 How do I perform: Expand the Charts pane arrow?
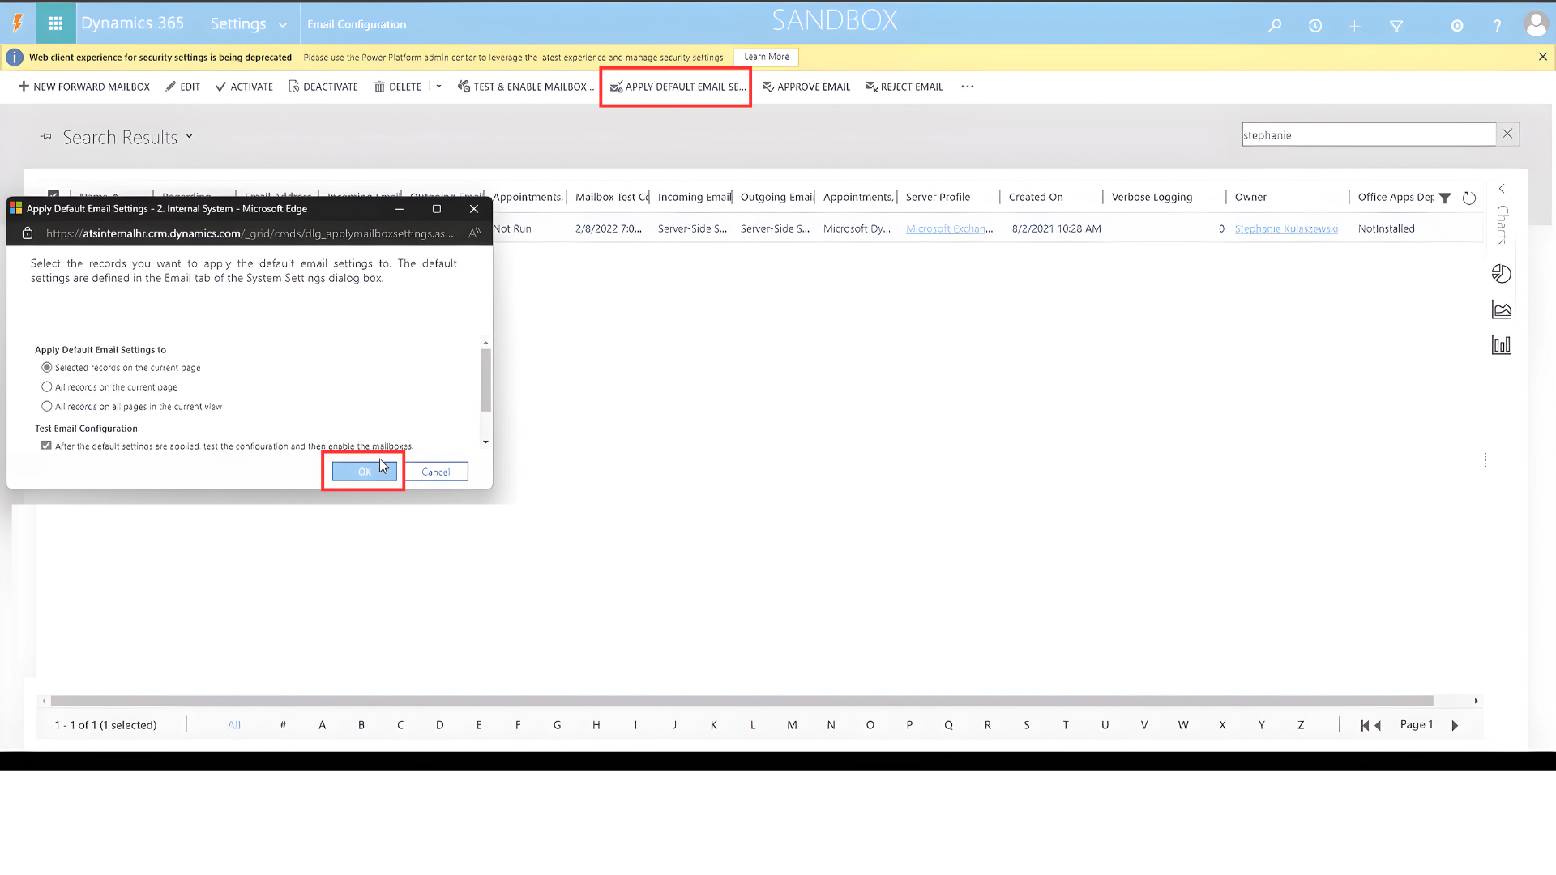(x=1502, y=189)
